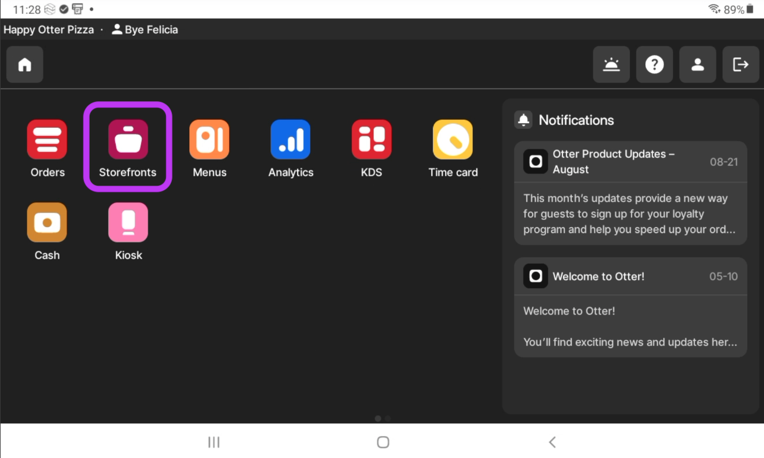Launch the Storefronts app
The height and width of the screenshot is (458, 764).
pyautogui.click(x=128, y=140)
